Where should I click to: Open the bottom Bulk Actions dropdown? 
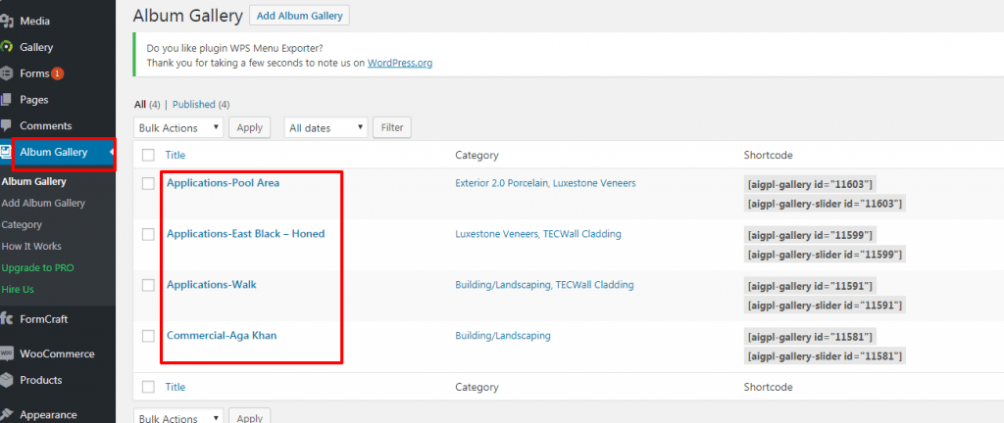pos(178,418)
